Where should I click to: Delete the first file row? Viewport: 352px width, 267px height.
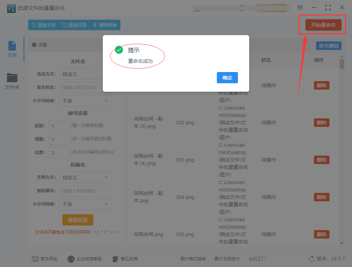[321, 85]
